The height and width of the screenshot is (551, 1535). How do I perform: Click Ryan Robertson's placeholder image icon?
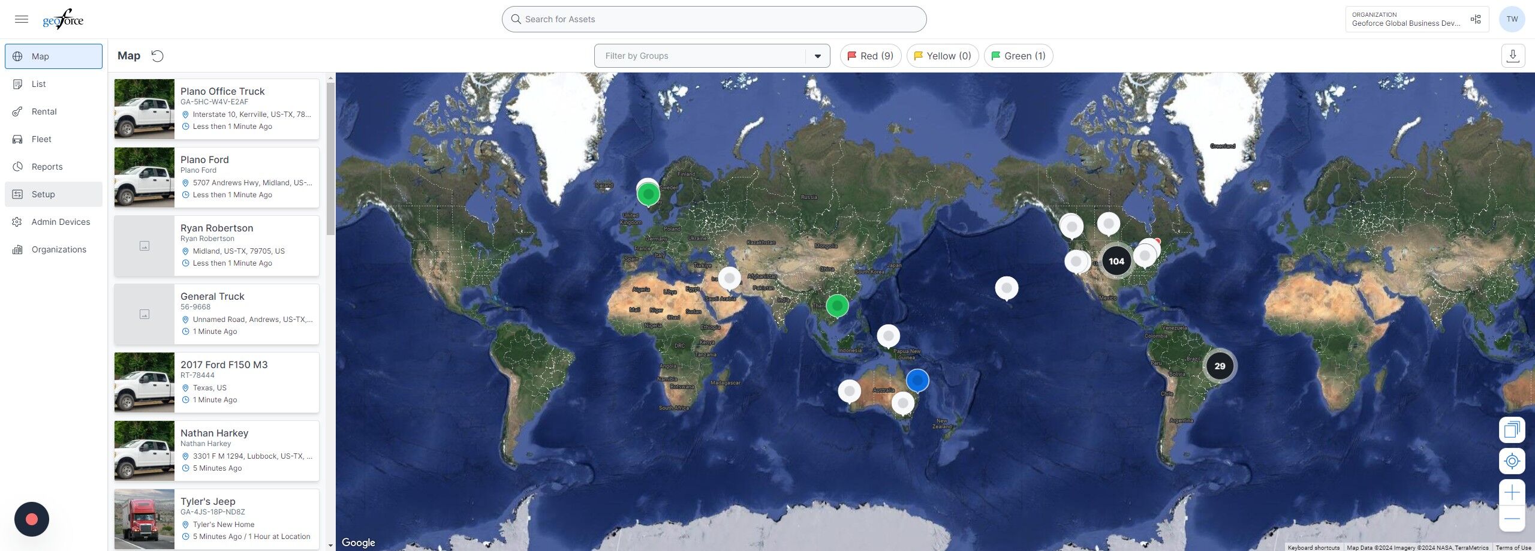(145, 246)
